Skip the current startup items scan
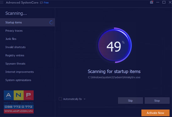 [130, 101]
